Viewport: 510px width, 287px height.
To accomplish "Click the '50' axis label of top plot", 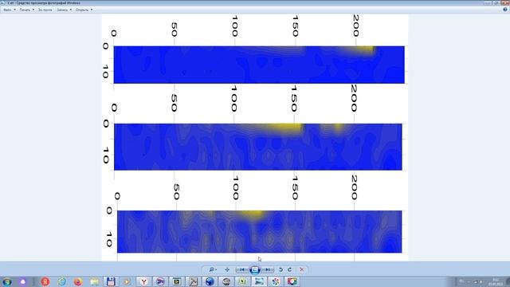I will pos(175,29).
